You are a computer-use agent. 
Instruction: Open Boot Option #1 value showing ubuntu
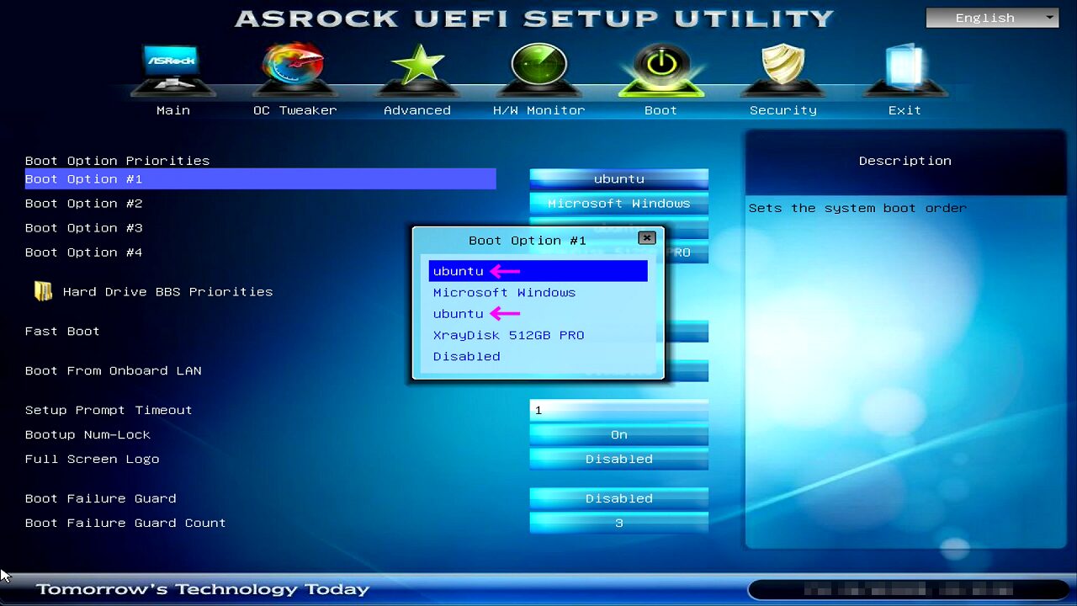(619, 178)
